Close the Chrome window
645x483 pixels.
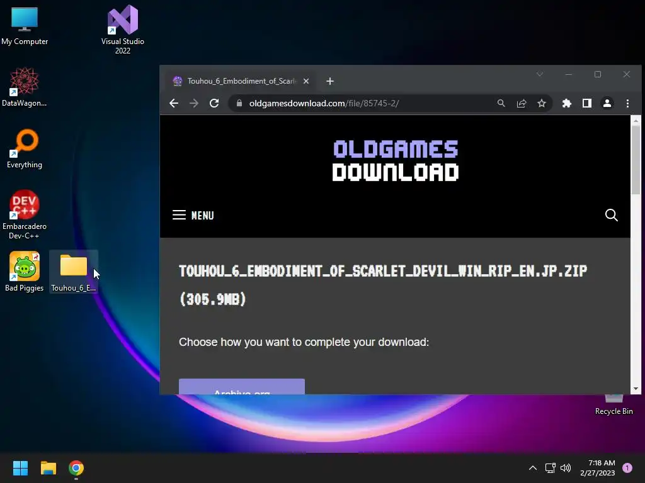pyautogui.click(x=627, y=74)
